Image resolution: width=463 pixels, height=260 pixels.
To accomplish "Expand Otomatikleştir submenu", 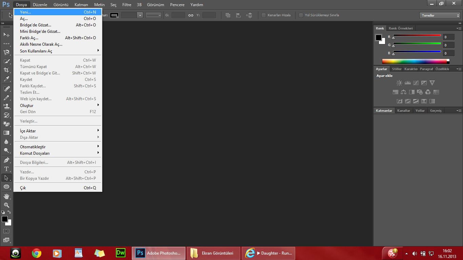I will click(x=58, y=147).
